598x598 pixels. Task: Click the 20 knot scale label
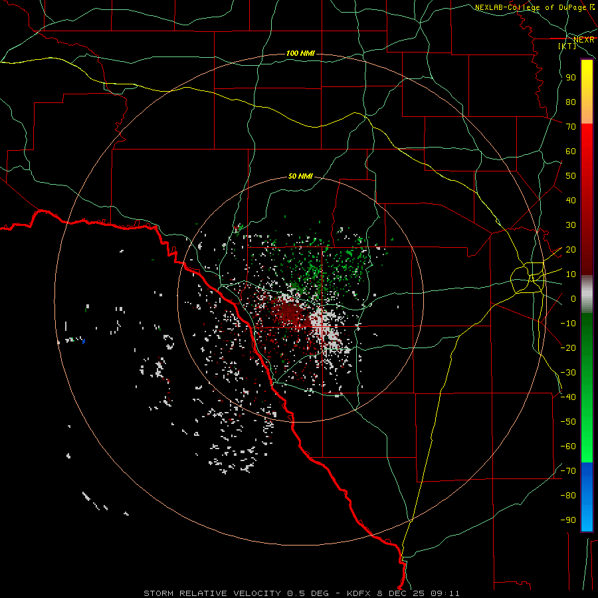tap(571, 249)
